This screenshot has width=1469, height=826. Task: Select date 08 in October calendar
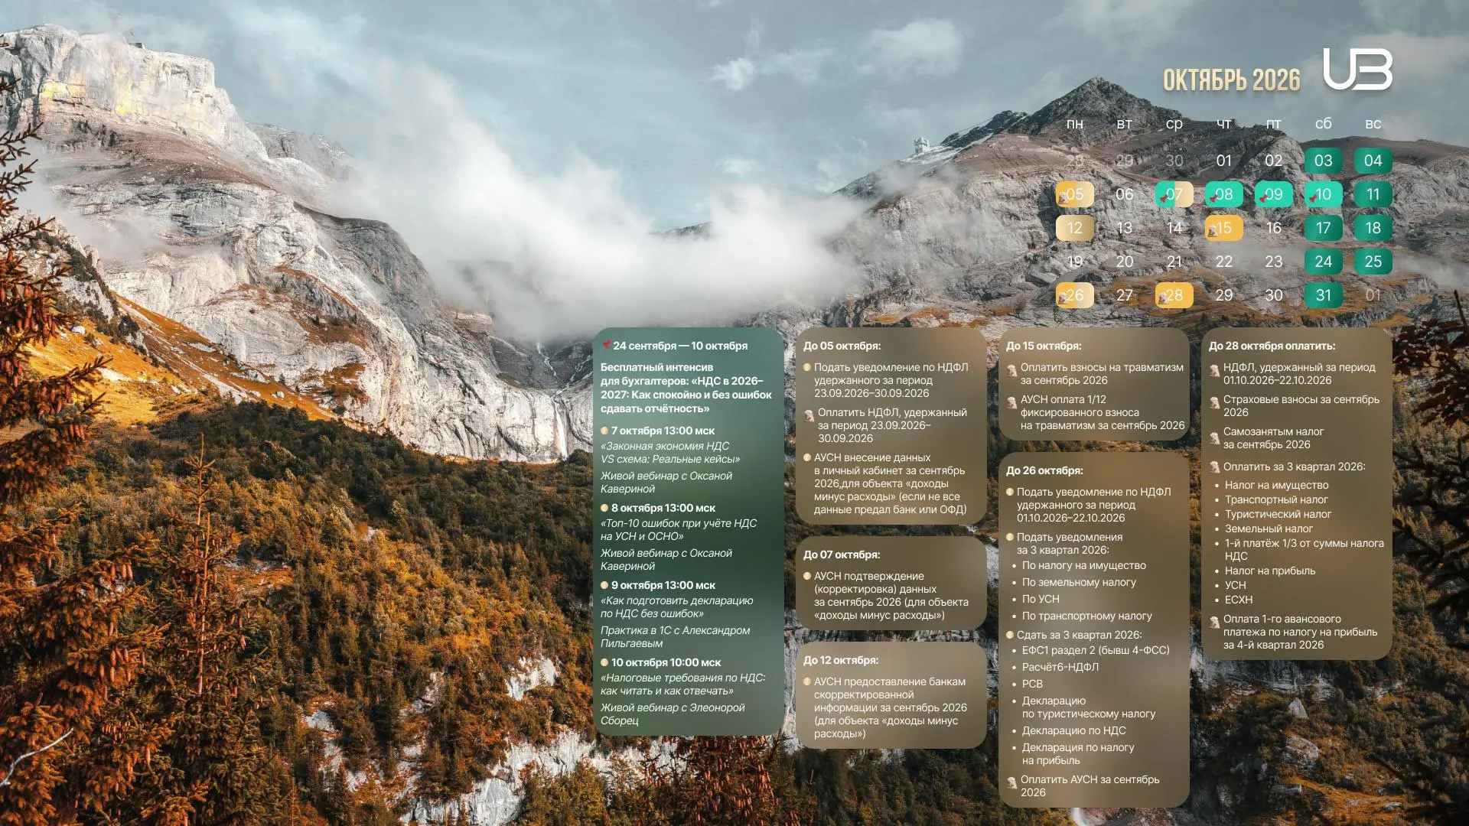pos(1223,194)
